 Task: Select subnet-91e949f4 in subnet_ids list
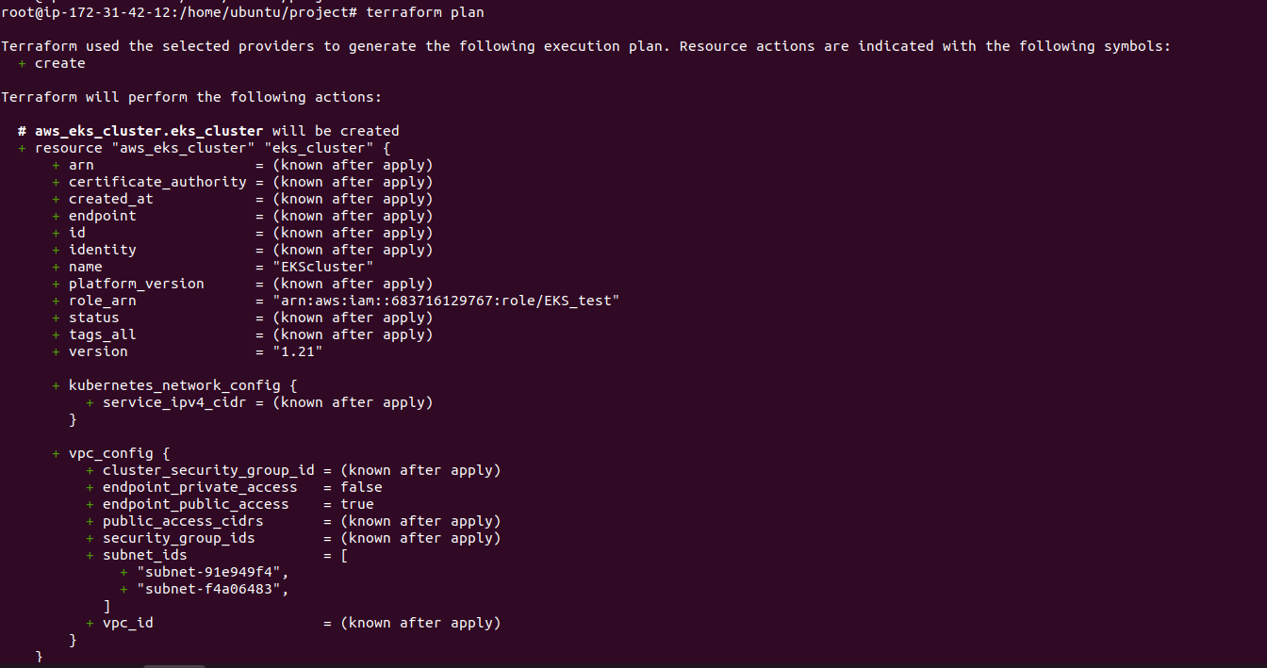point(212,572)
